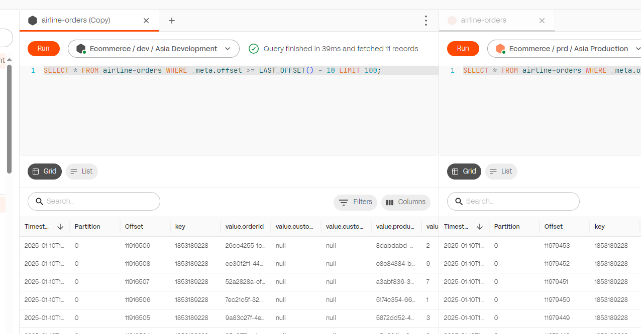Switch left results to List view

82,172
